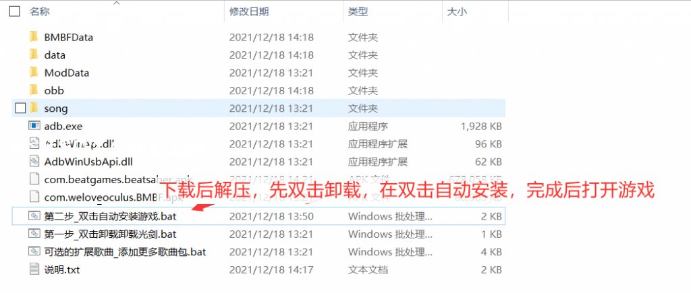Sort by the 大小 column header
This screenshot has width=691, height=293.
point(457,12)
